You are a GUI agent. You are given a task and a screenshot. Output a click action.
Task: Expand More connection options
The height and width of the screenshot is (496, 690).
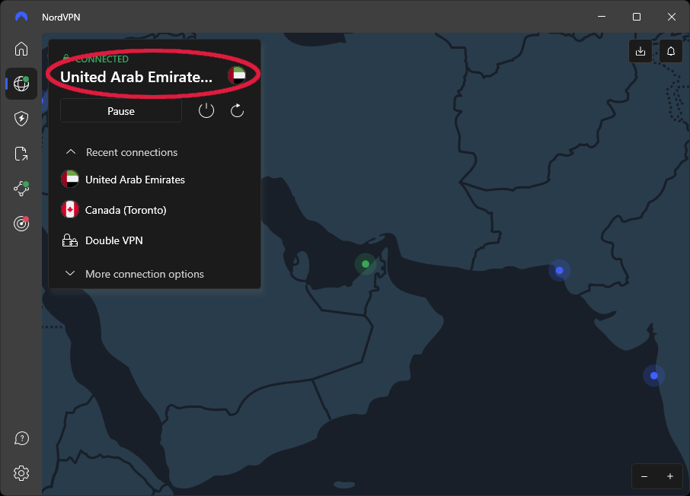coord(134,274)
